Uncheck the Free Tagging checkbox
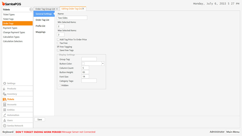The image size is (242, 136). pos(58,47)
